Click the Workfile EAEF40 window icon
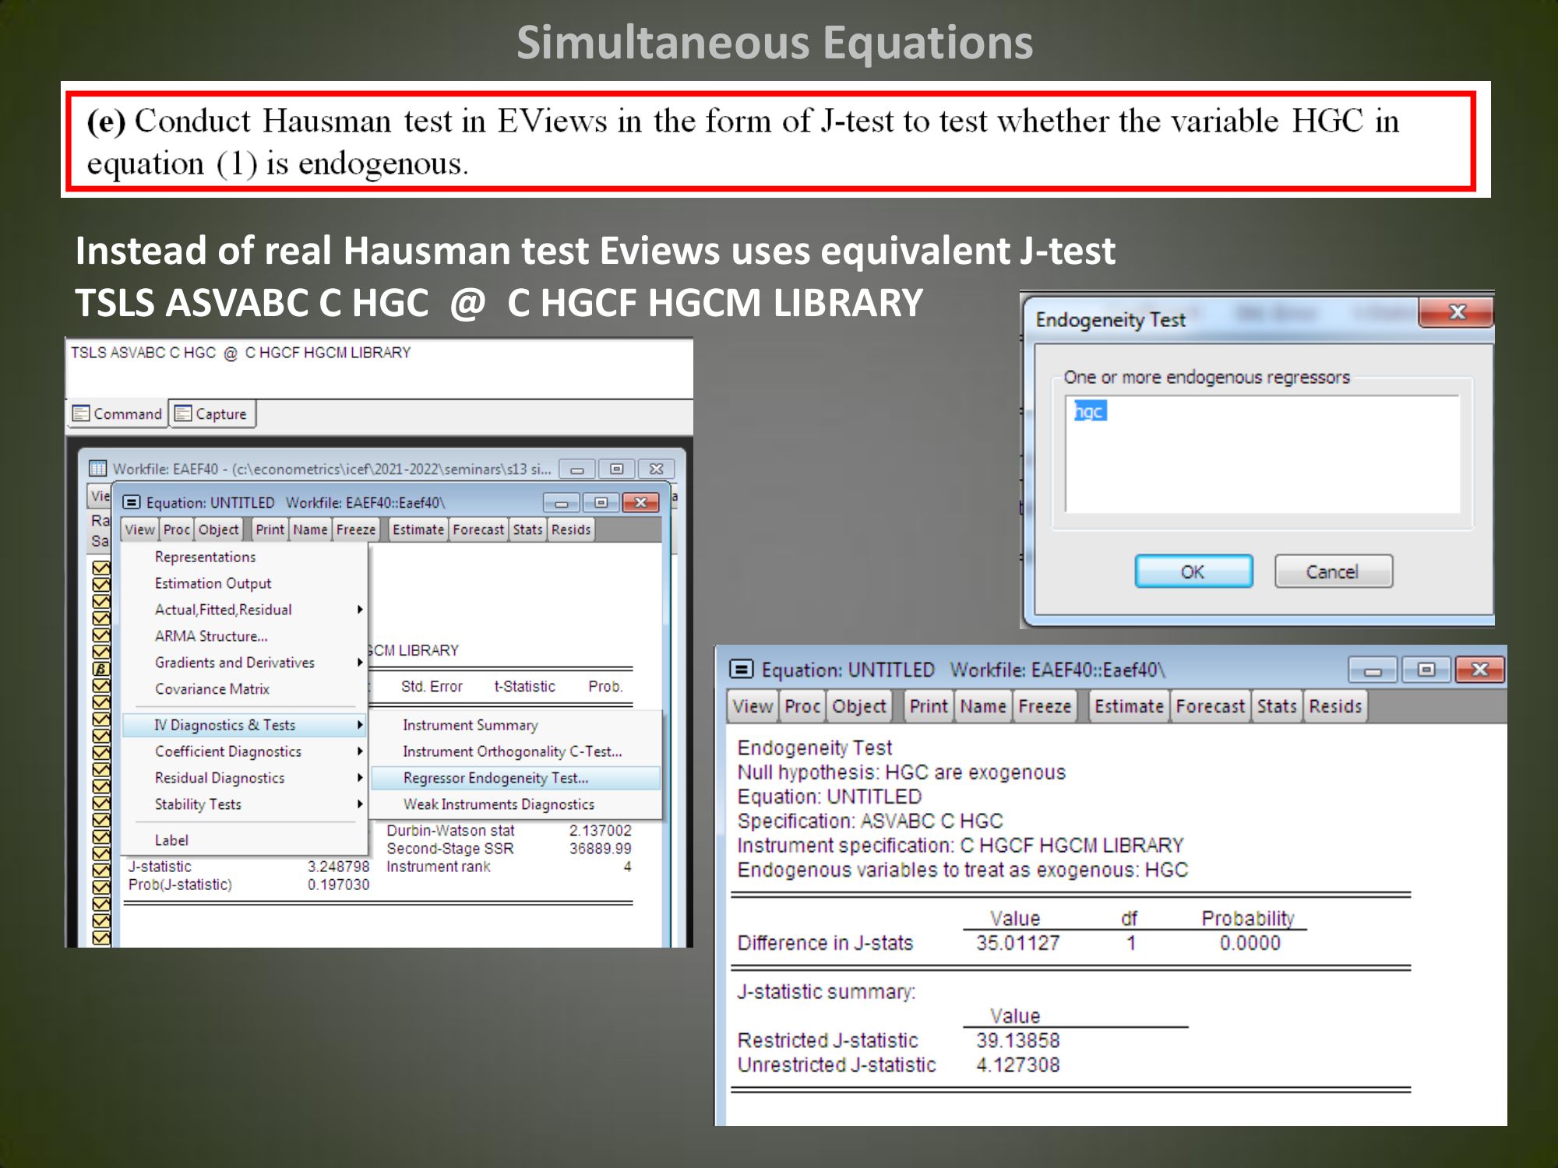Screen dimensions: 1558x1168 pos(97,469)
